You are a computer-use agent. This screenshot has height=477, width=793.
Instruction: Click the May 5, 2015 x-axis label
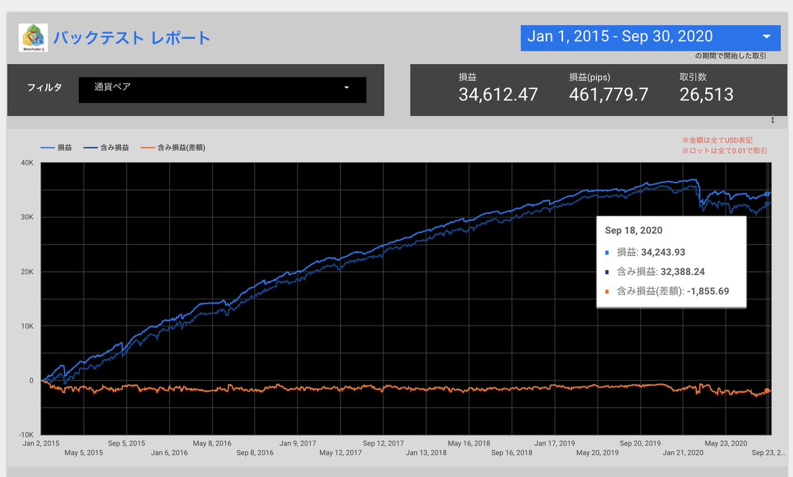83,453
